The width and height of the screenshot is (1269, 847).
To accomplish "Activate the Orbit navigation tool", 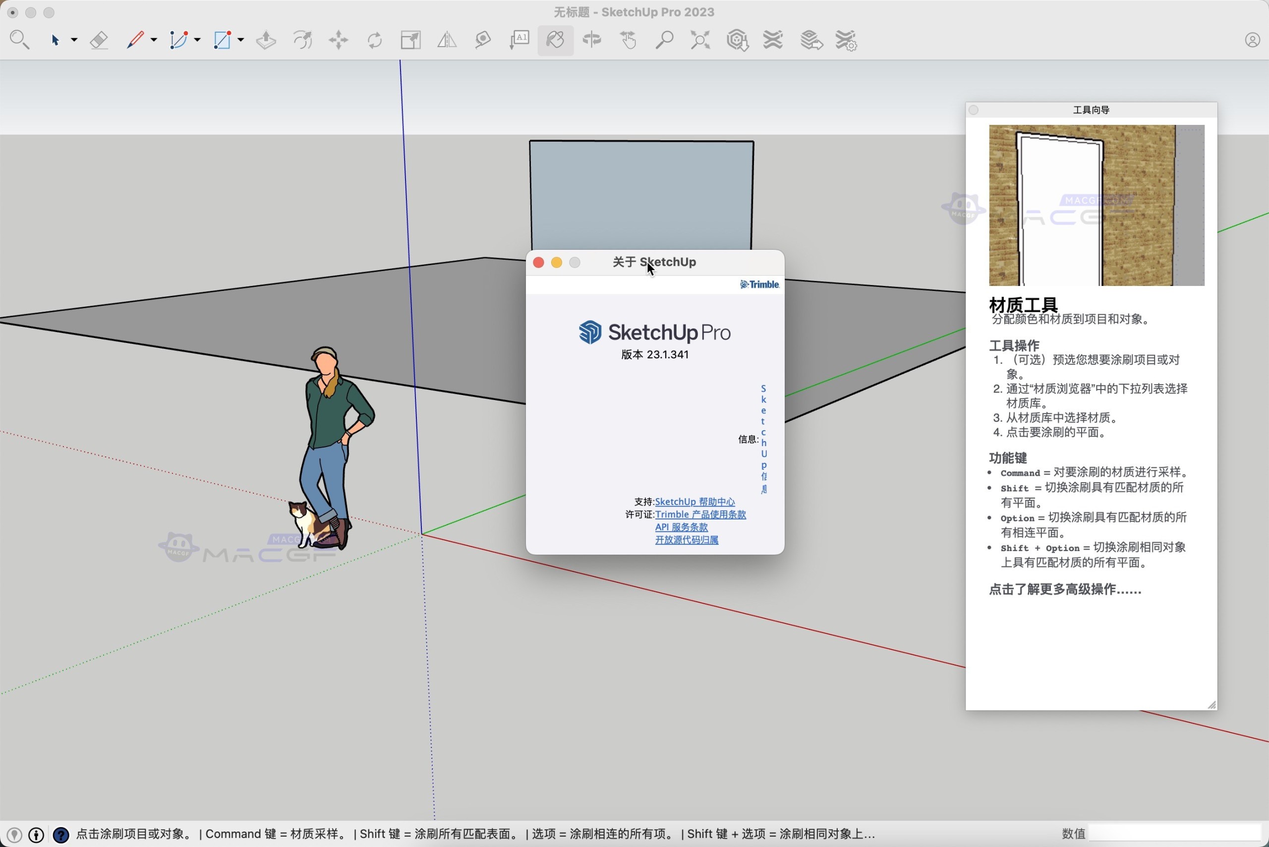I will click(x=591, y=40).
